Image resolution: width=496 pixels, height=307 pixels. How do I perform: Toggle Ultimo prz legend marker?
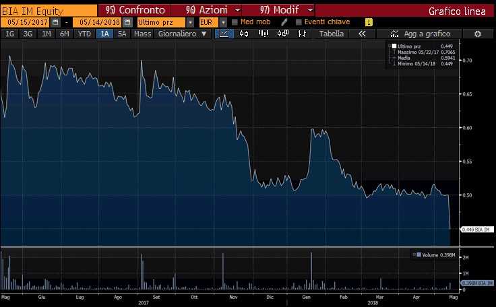394,46
